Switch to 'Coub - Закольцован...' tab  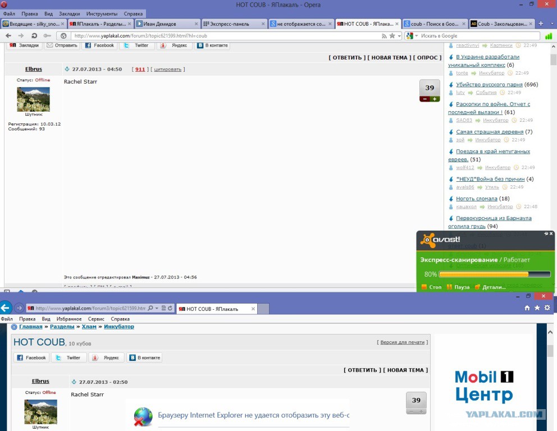click(x=501, y=24)
